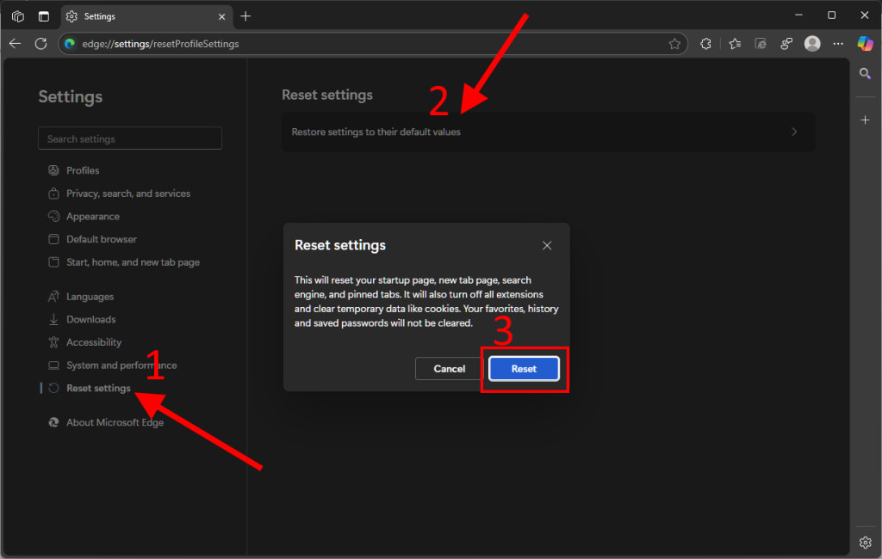Click the Extensions puzzle icon in toolbar
The image size is (882, 559).
coord(705,44)
